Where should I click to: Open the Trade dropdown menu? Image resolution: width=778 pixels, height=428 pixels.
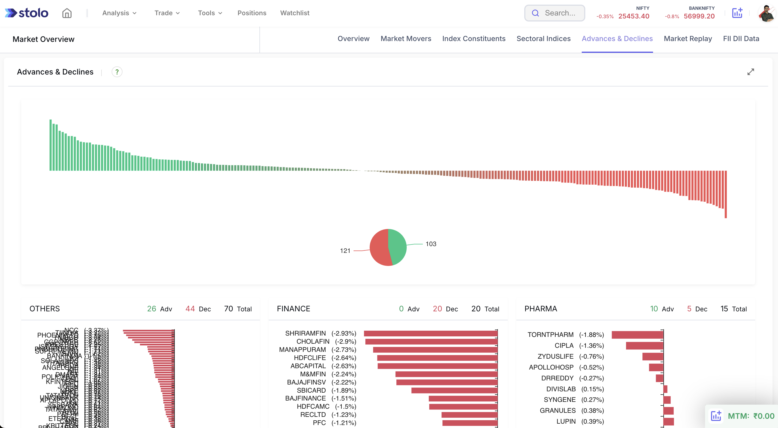(x=167, y=13)
